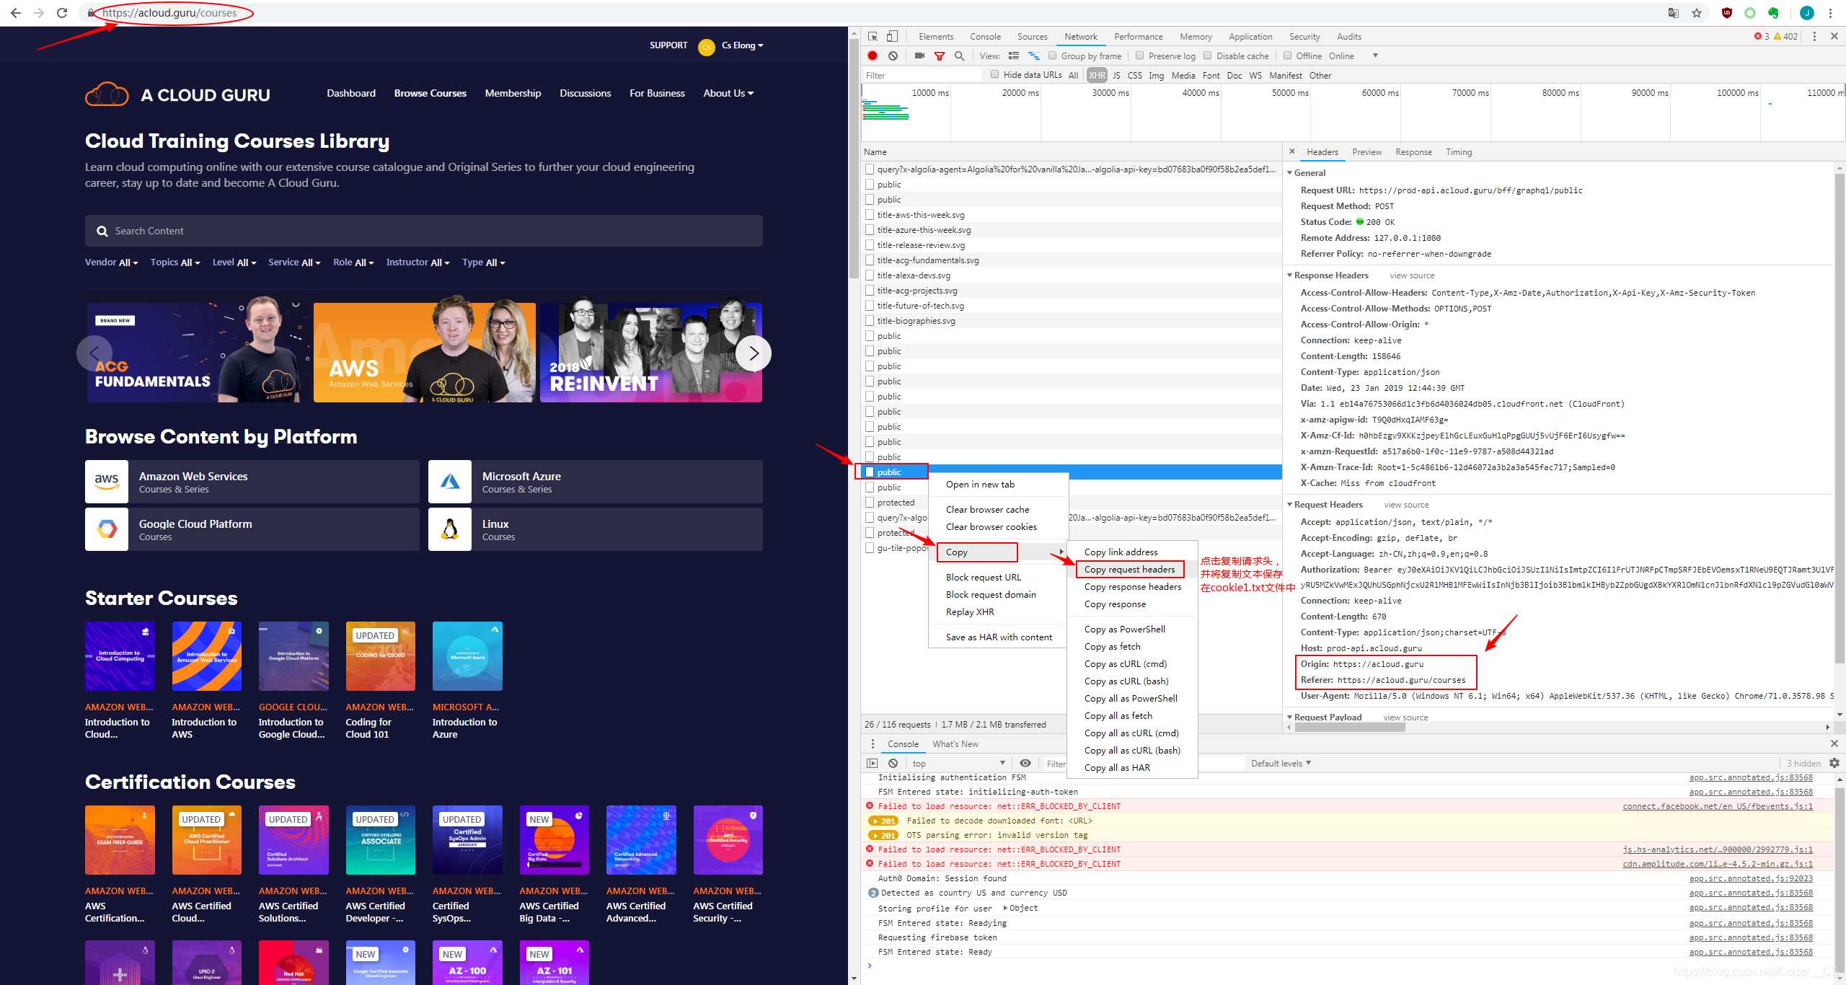The image size is (1846, 985).
Task: Click the next carousel arrow
Action: 754,353
